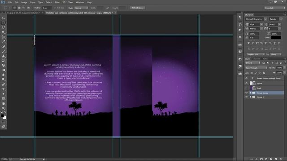Open the layer filter Kind dropdown

[252, 63]
